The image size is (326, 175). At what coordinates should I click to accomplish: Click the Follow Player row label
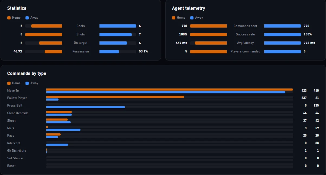point(17,98)
